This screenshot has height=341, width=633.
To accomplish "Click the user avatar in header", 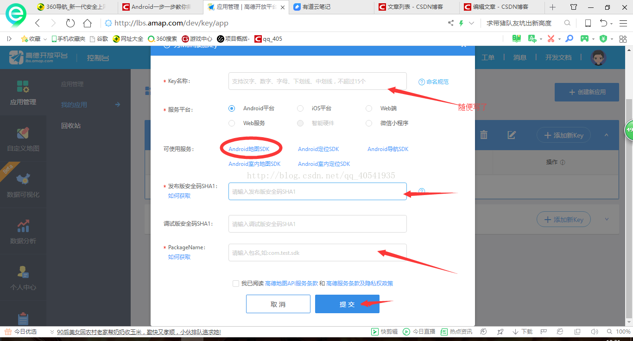I will [x=598, y=57].
